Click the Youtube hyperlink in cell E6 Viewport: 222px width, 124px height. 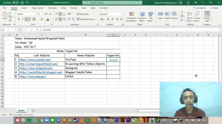click(113, 60)
